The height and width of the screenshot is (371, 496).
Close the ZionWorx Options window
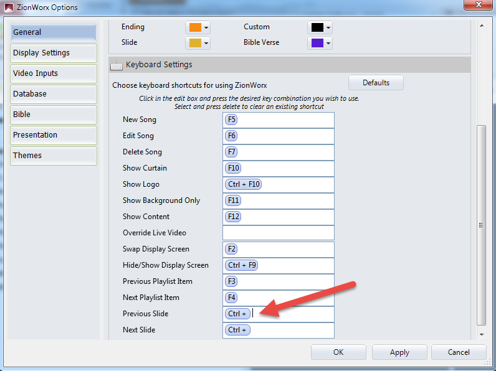[x=479, y=5]
